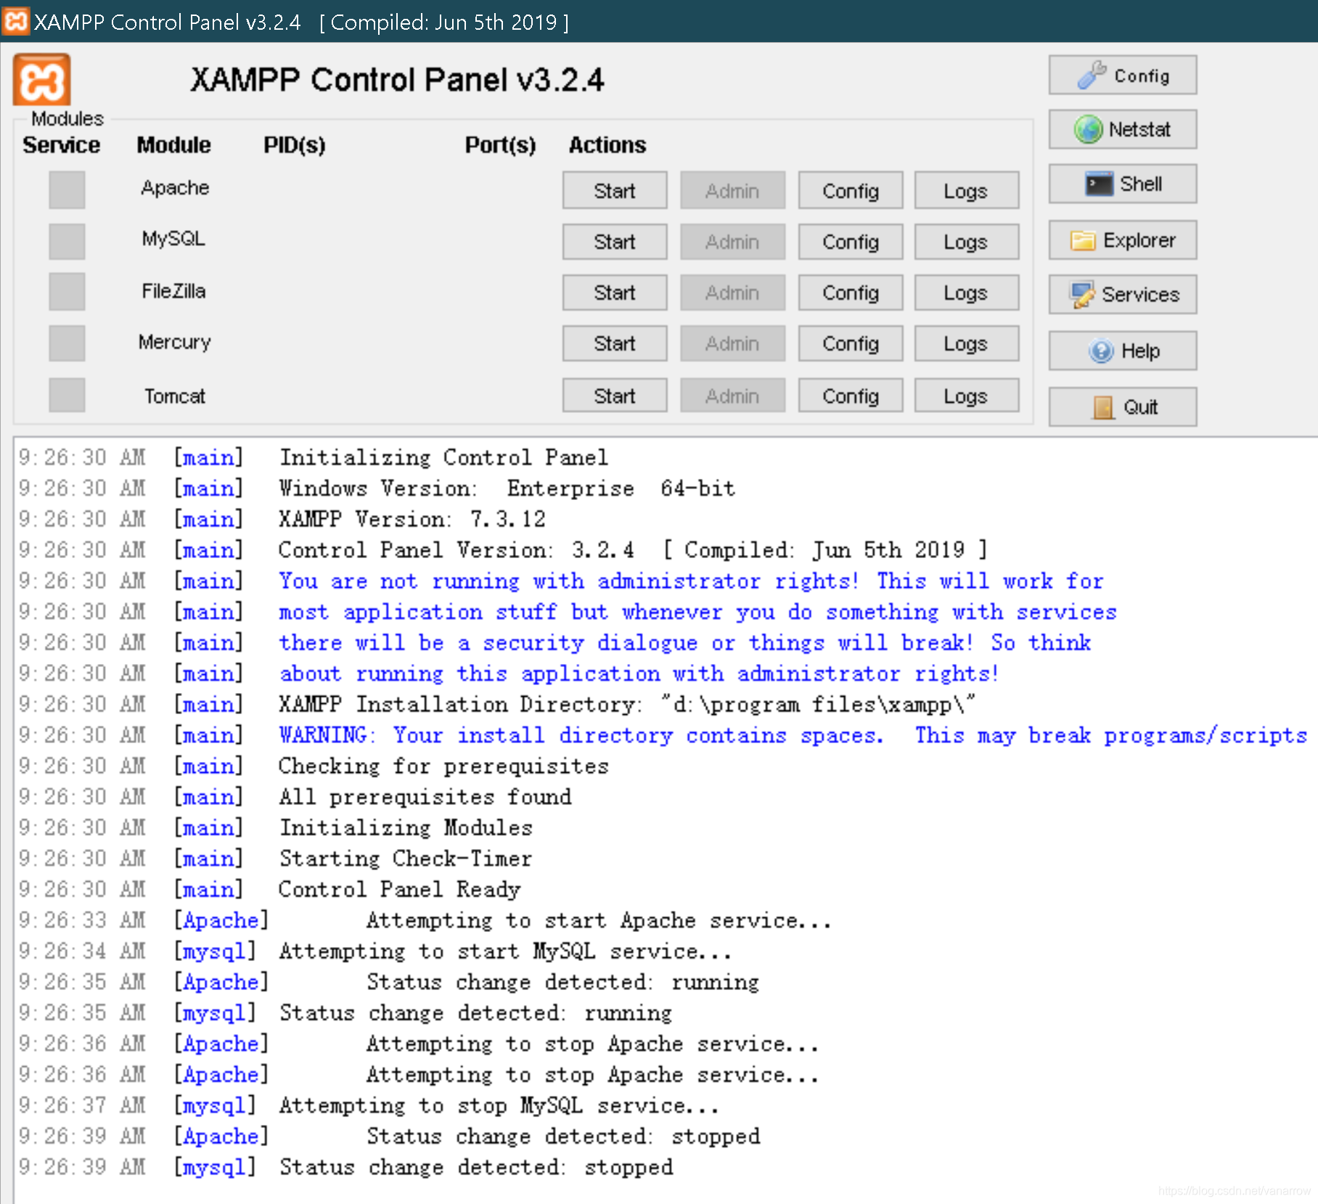1318x1204 pixels.
Task: Click the FileZilla Admin button
Action: tap(733, 292)
